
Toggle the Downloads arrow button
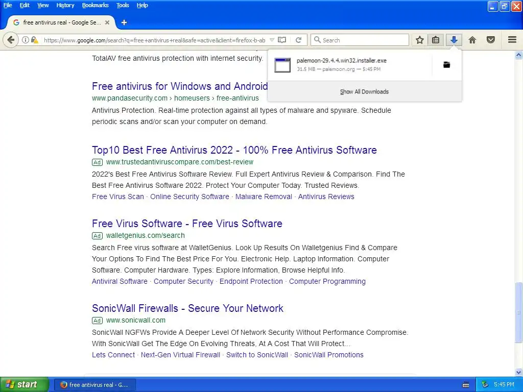[454, 40]
